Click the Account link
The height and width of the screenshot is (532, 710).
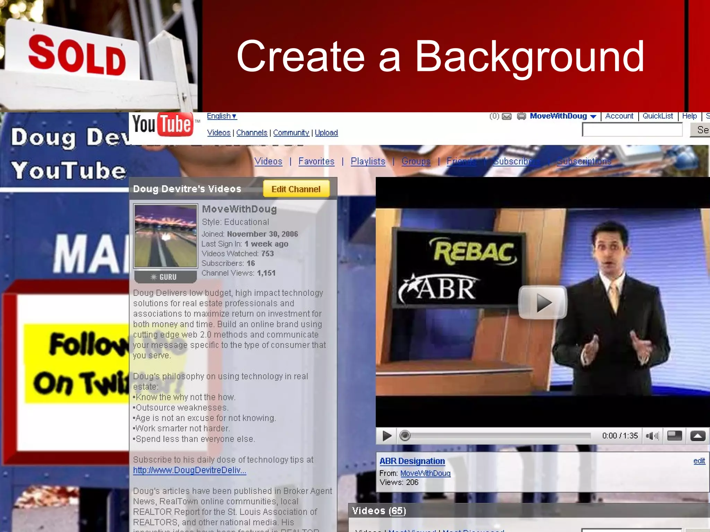click(619, 116)
